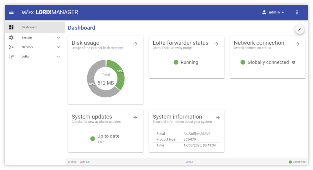Select Dashboard in the sidebar
This screenshot has height=170, width=313.
click(29, 27)
